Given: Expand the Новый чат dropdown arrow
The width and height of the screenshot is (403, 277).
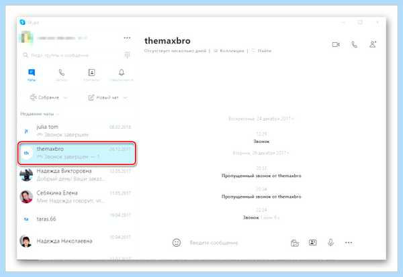Looking at the screenshot, I should [125, 97].
